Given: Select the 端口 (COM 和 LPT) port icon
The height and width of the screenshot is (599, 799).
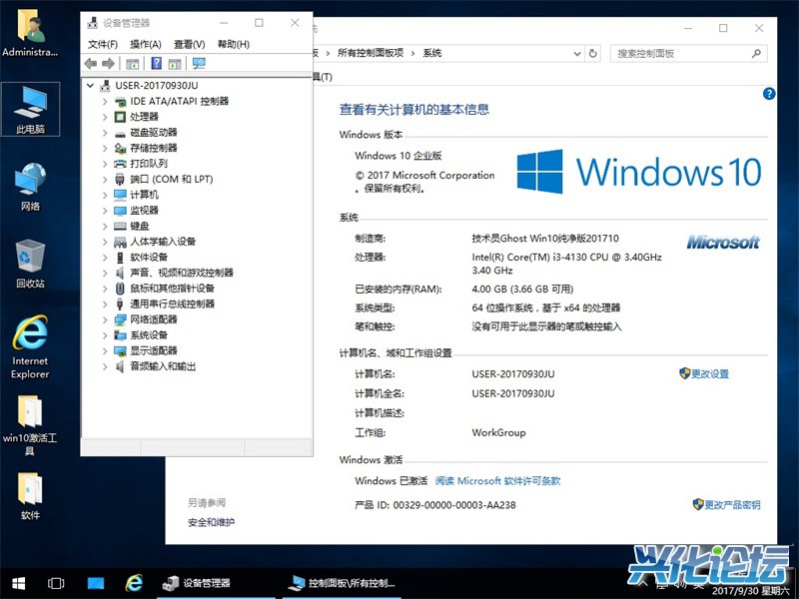Looking at the screenshot, I should (x=120, y=180).
